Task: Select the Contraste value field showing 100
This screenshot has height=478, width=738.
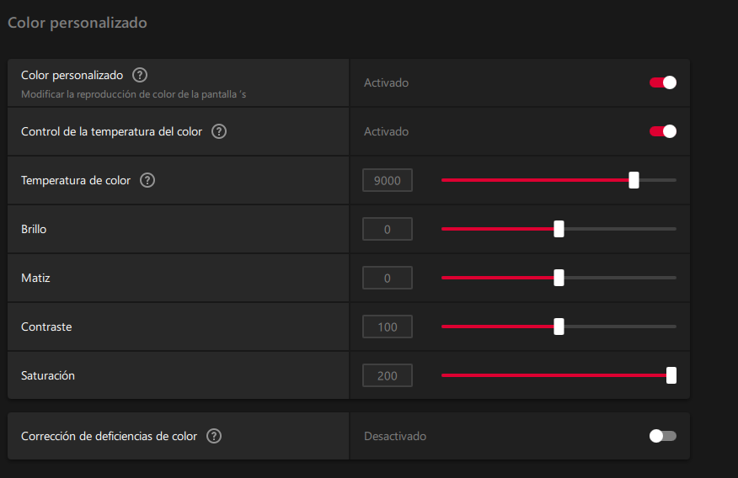Action: [x=388, y=327]
